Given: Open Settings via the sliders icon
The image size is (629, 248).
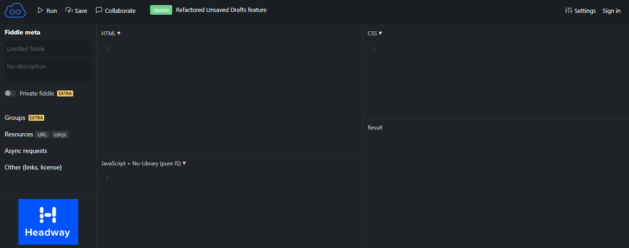Looking at the screenshot, I should click(x=569, y=10).
